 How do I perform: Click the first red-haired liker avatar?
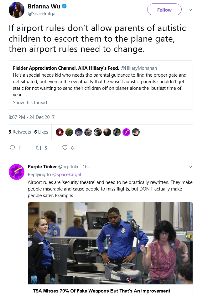[x=60, y=132]
